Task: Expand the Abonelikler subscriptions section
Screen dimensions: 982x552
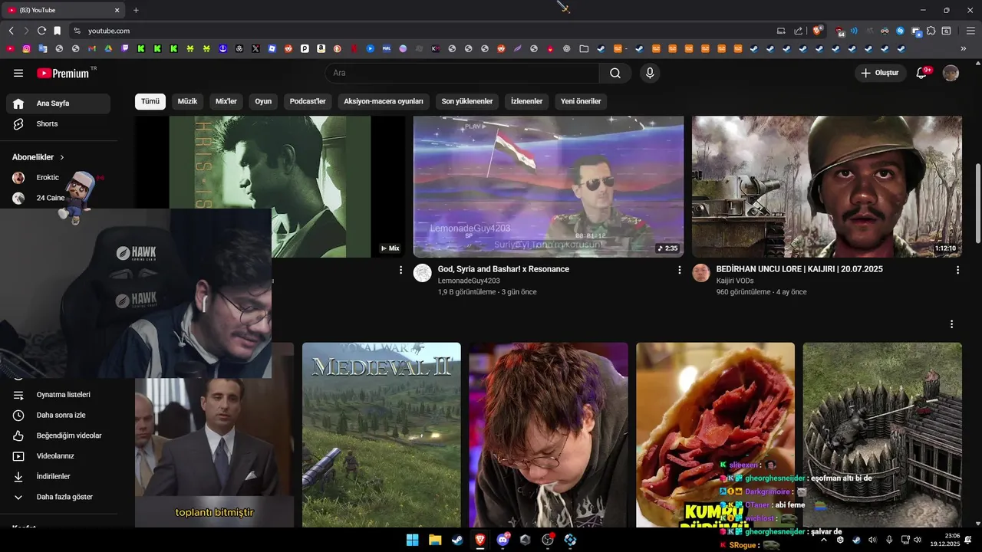Action: 38,157
